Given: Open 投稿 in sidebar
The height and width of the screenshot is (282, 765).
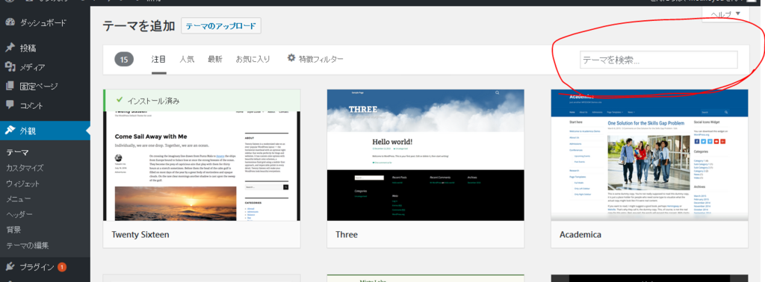Looking at the screenshot, I should [x=28, y=48].
